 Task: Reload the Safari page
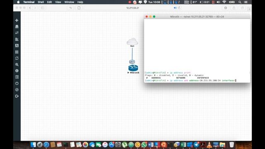click(179, 8)
